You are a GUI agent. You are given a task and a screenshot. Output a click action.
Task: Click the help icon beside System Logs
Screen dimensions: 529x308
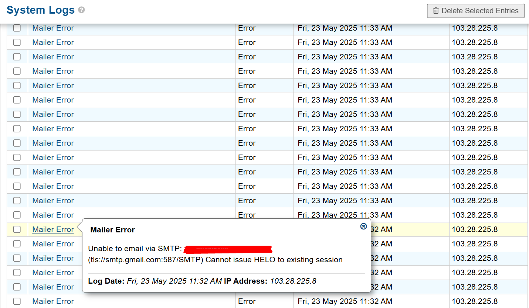(82, 10)
